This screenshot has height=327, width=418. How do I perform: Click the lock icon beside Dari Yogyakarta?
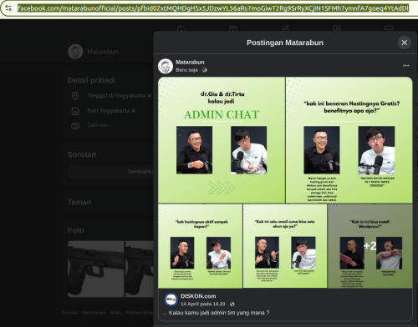click(134, 110)
